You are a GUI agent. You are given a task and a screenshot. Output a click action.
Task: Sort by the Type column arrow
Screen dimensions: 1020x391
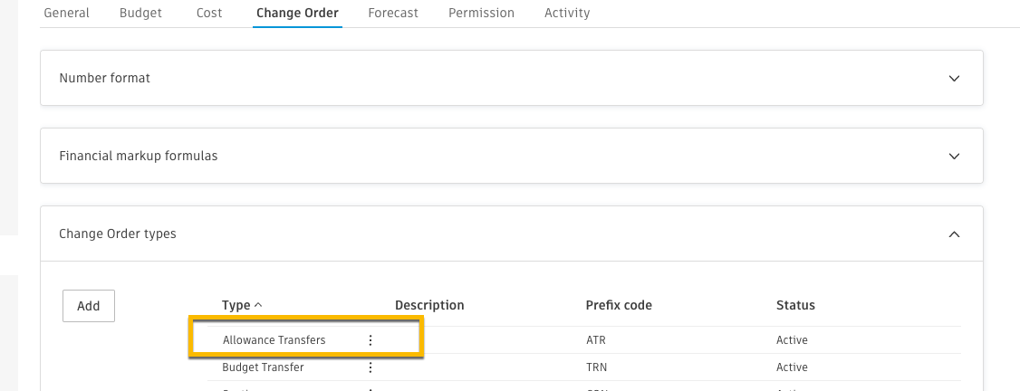(x=258, y=306)
